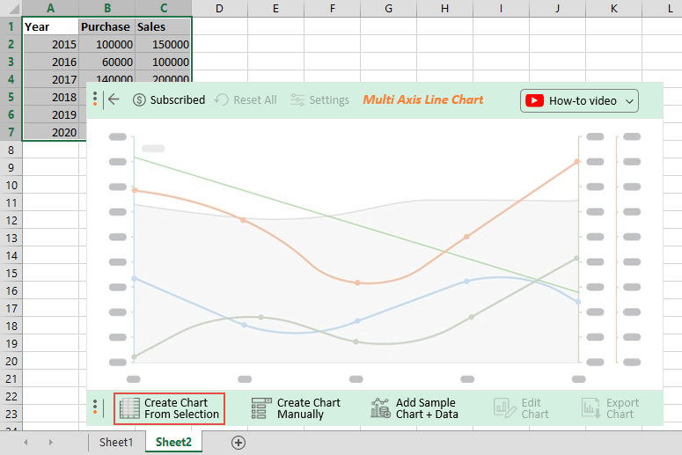
Task: Select row 15 header
Action: click(11, 273)
